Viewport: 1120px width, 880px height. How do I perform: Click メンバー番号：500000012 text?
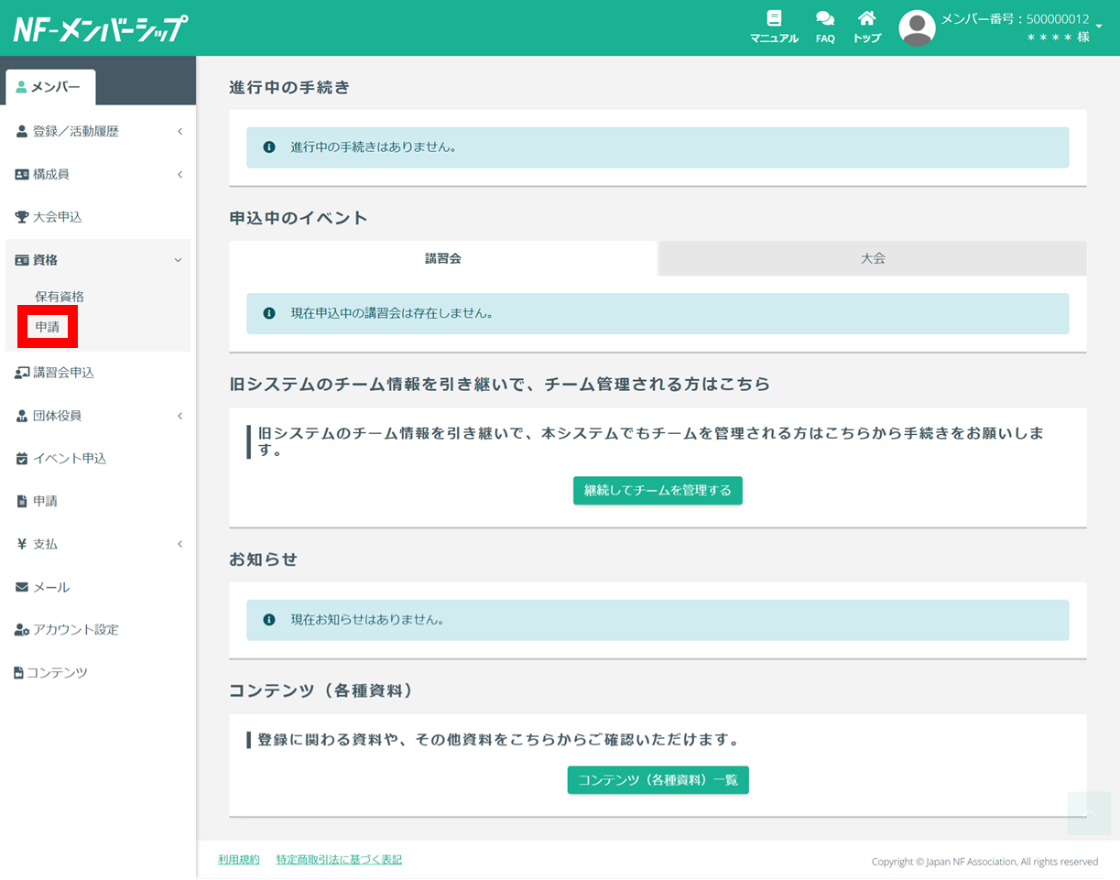tap(1015, 19)
